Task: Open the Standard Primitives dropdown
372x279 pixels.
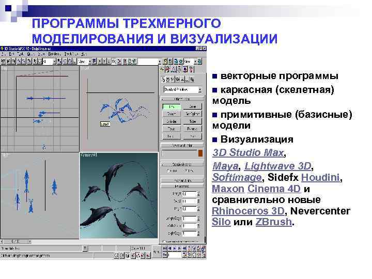Action: pyautogui.click(x=182, y=90)
